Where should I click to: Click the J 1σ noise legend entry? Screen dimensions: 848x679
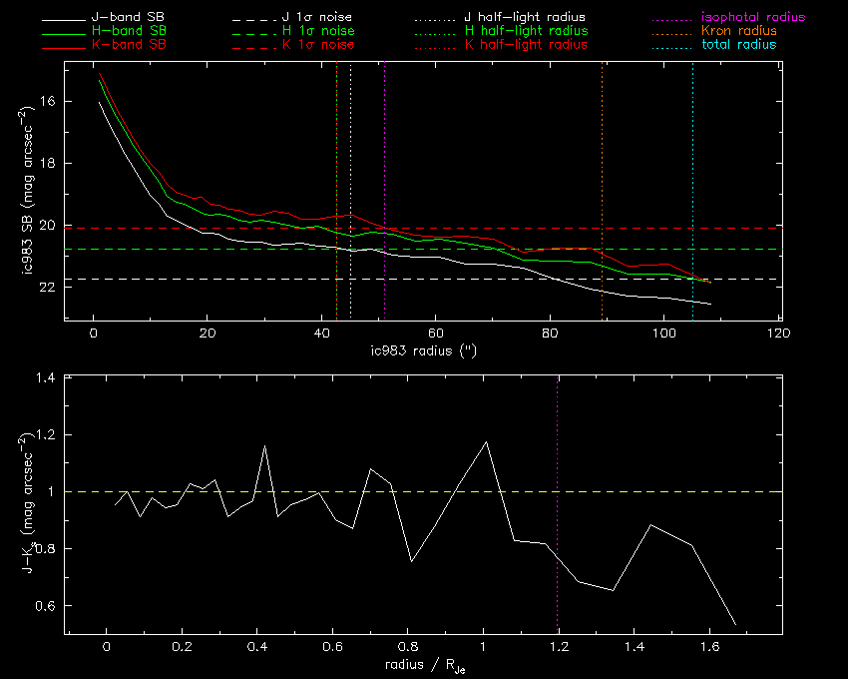pos(317,18)
